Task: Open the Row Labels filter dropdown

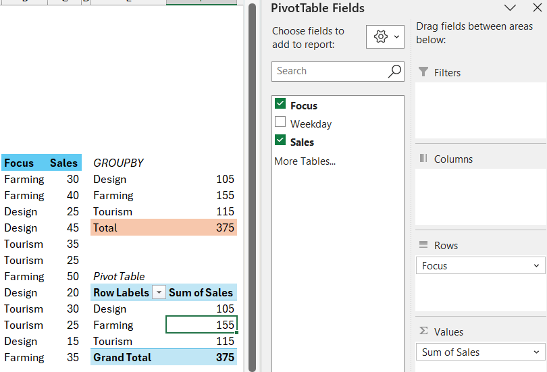Action: pos(159,292)
